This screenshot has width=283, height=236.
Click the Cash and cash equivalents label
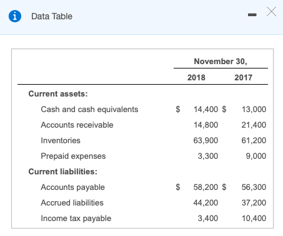pyautogui.click(x=89, y=110)
